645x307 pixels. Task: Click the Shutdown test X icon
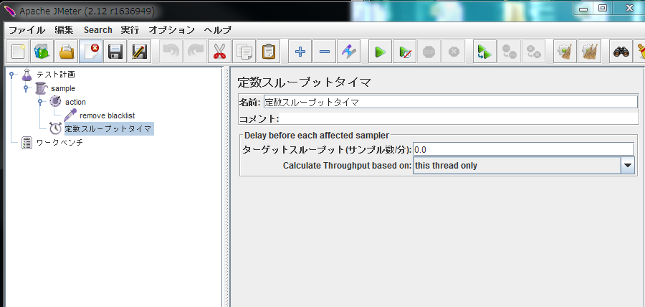pos(454,52)
